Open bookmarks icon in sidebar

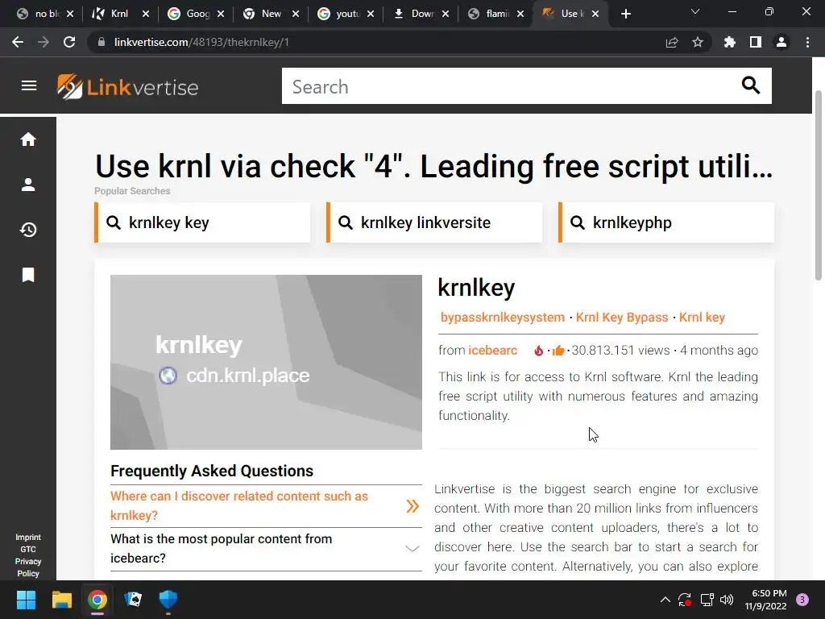coord(28,275)
